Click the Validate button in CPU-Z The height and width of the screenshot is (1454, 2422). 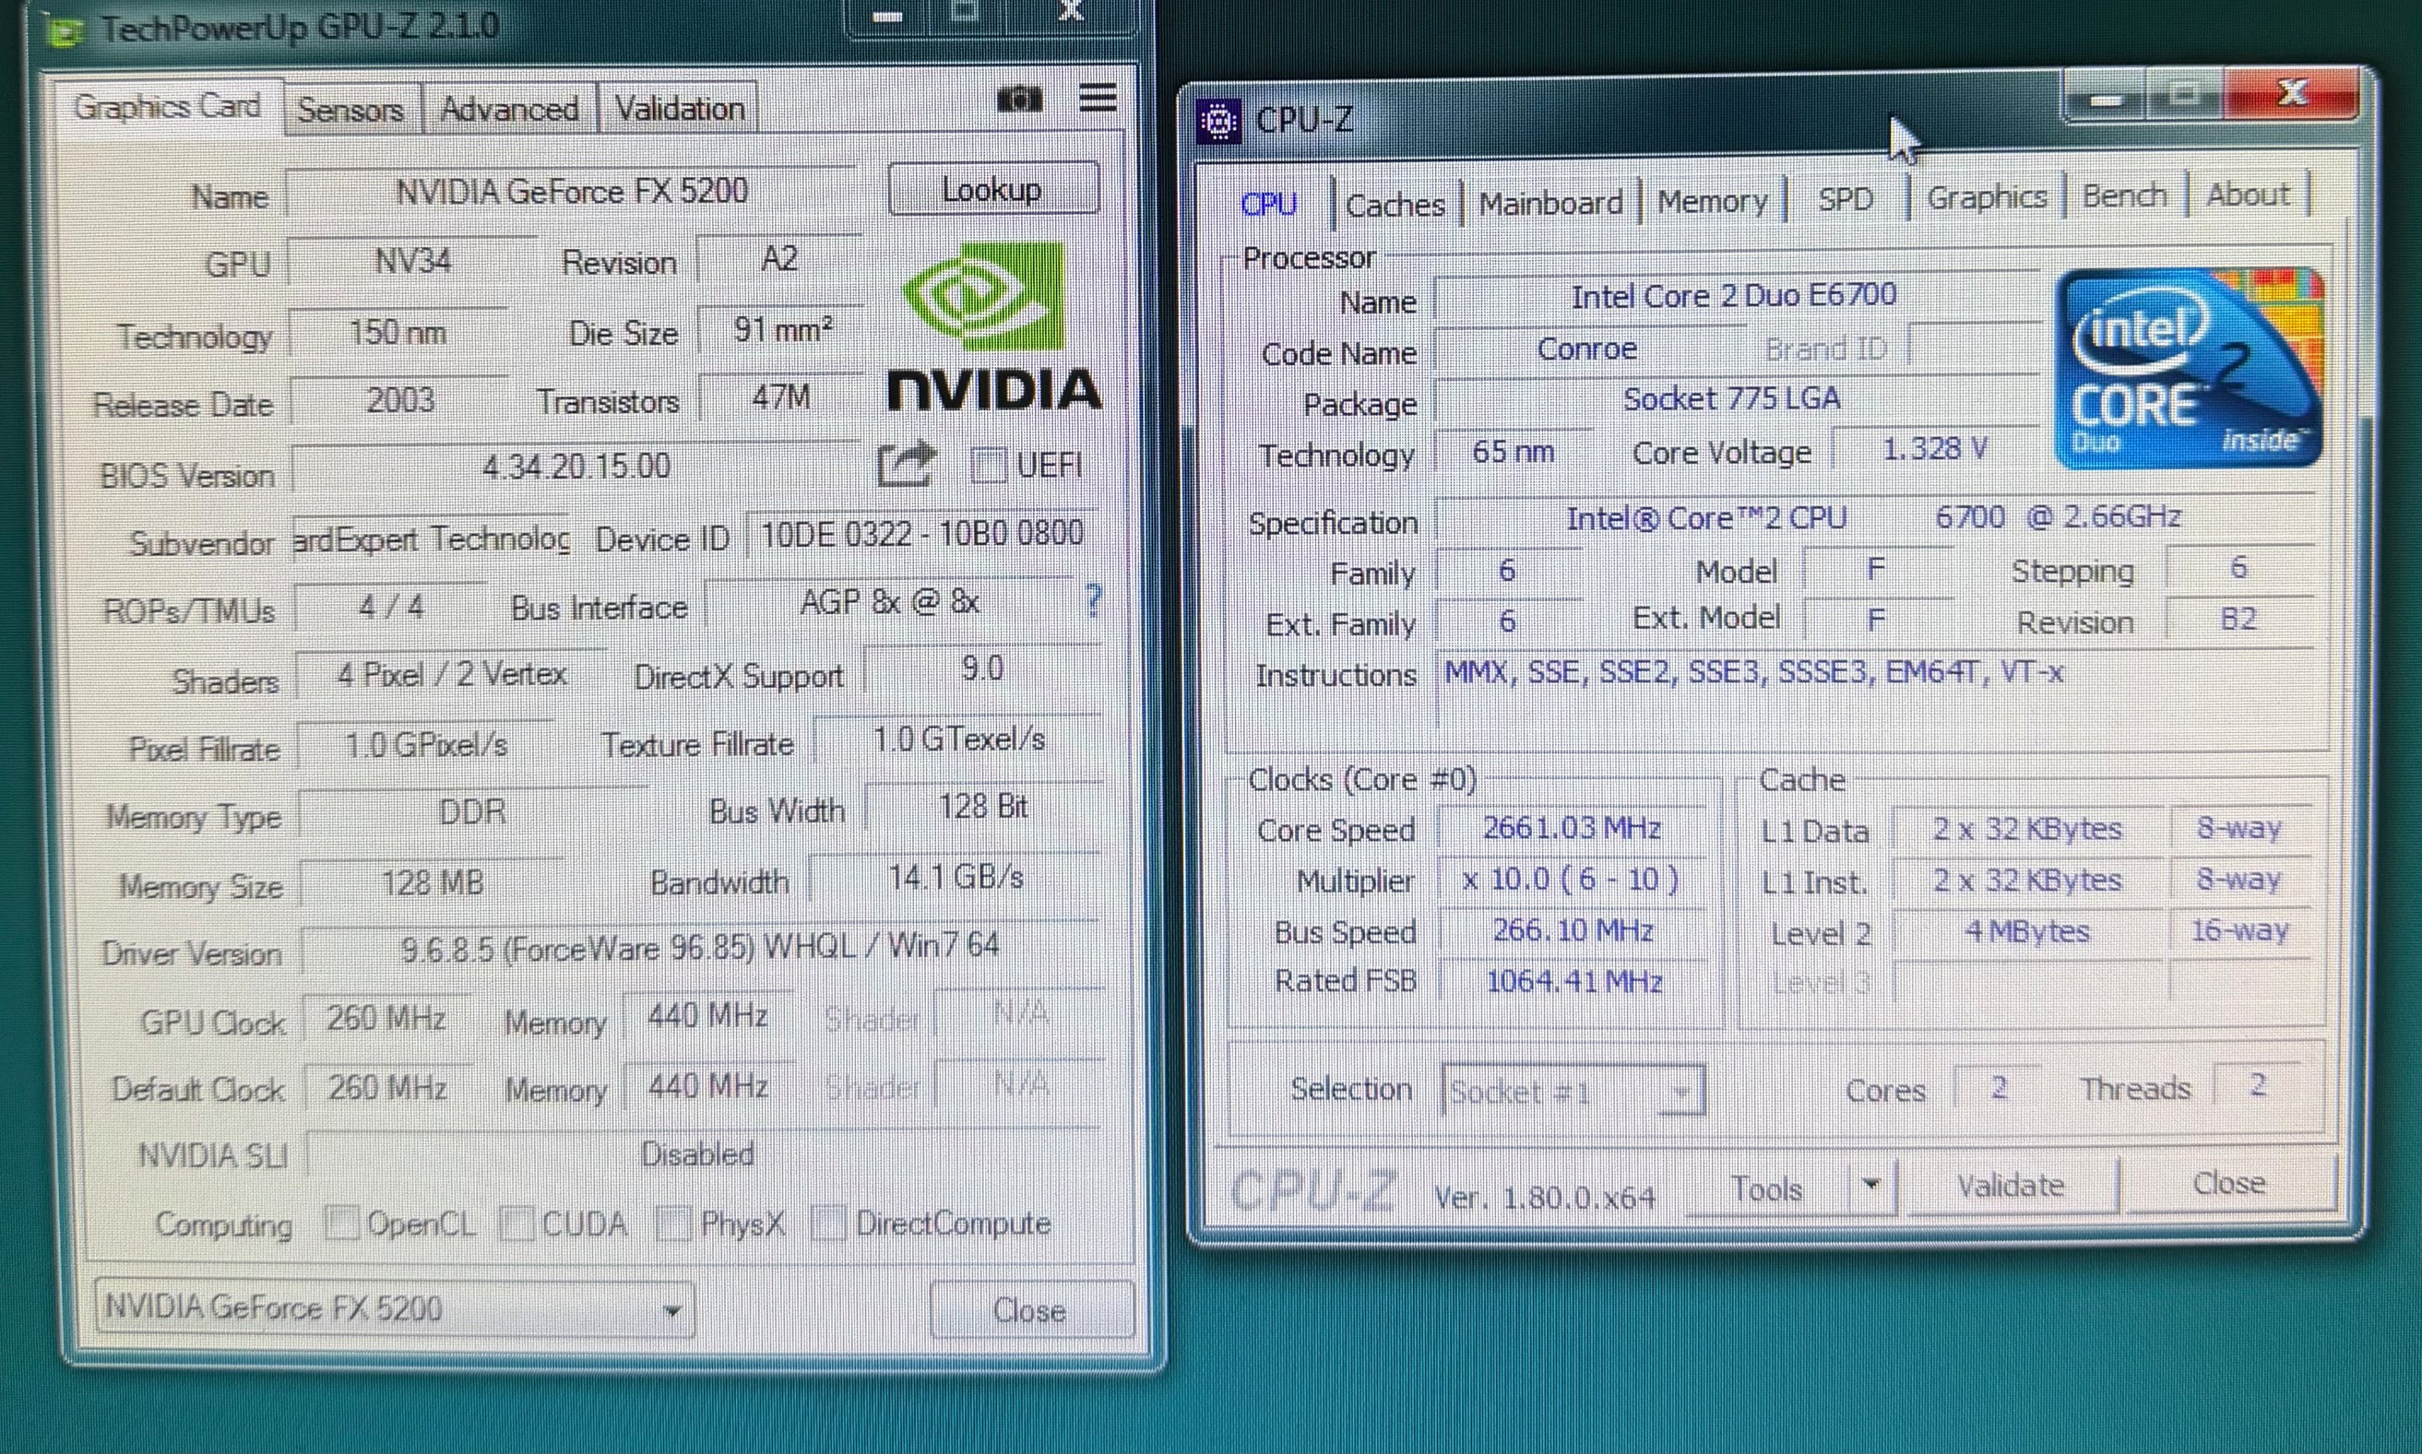(x=2011, y=1185)
